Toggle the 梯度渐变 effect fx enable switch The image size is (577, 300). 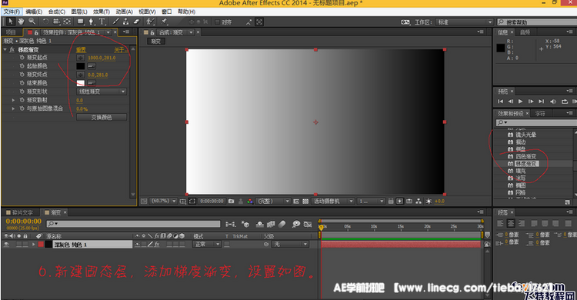(x=12, y=49)
